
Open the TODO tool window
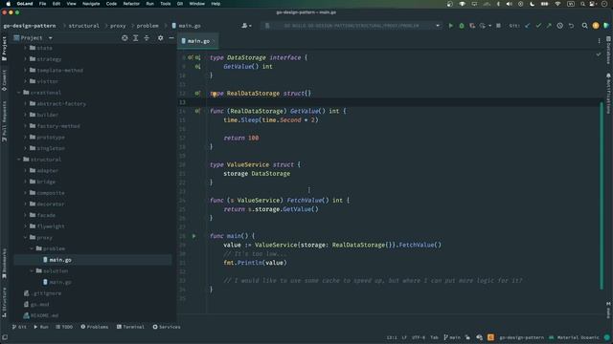click(64, 327)
